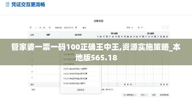
Task: Click the 添加科目 button in dropdown
Action: [80, 90]
